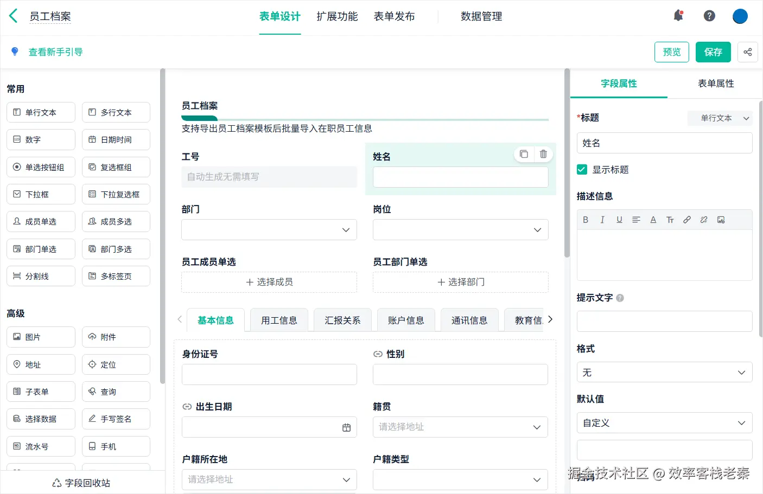Set text alignment in description editor
This screenshot has height=494, width=763.
coord(636,220)
